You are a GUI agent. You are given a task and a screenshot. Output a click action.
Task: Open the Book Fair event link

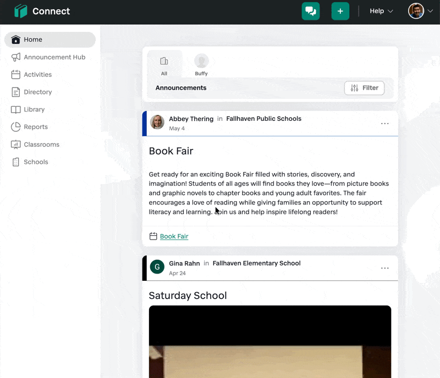coord(174,236)
